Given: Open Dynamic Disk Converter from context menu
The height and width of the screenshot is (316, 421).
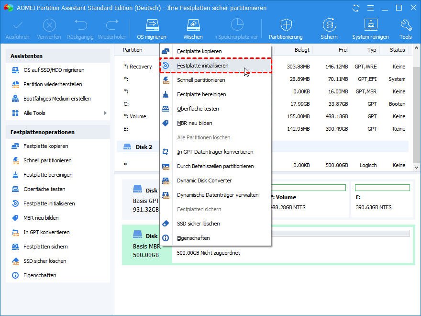Looking at the screenshot, I should pos(215,181).
